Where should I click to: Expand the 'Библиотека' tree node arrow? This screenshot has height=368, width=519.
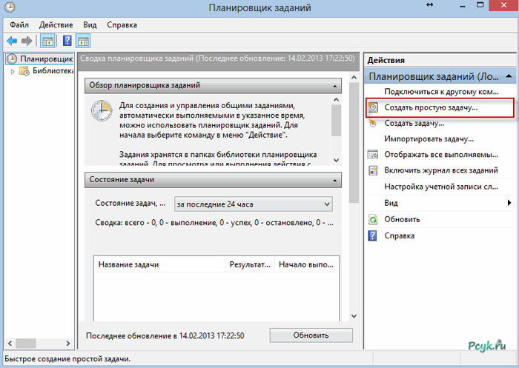coord(13,71)
